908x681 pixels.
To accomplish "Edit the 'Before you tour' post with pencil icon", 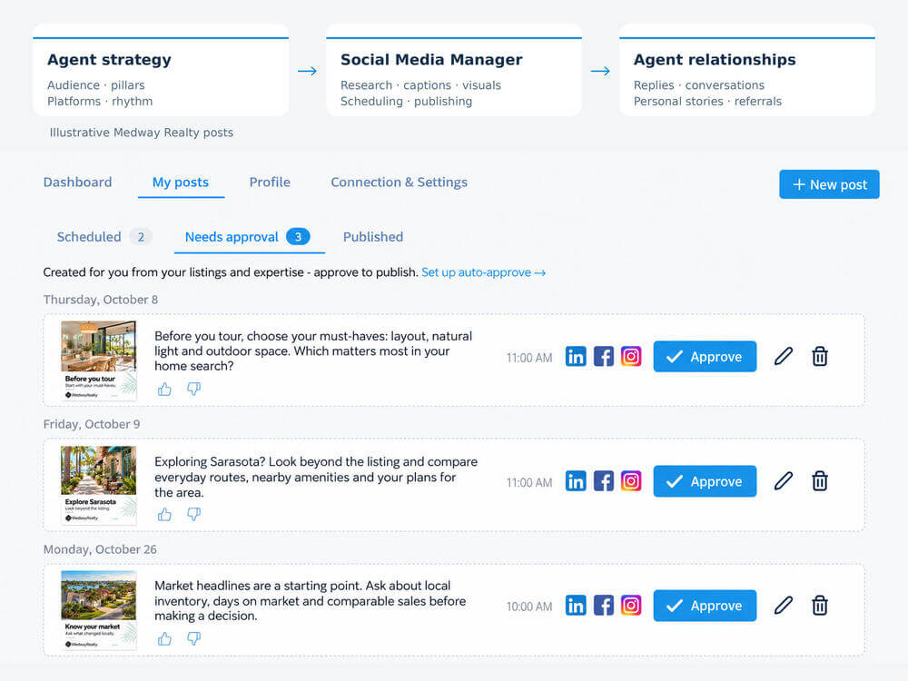I will click(x=784, y=356).
